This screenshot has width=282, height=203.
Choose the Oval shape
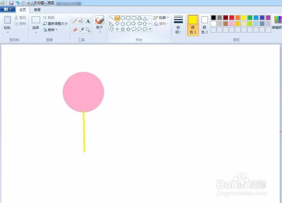coord(123,18)
